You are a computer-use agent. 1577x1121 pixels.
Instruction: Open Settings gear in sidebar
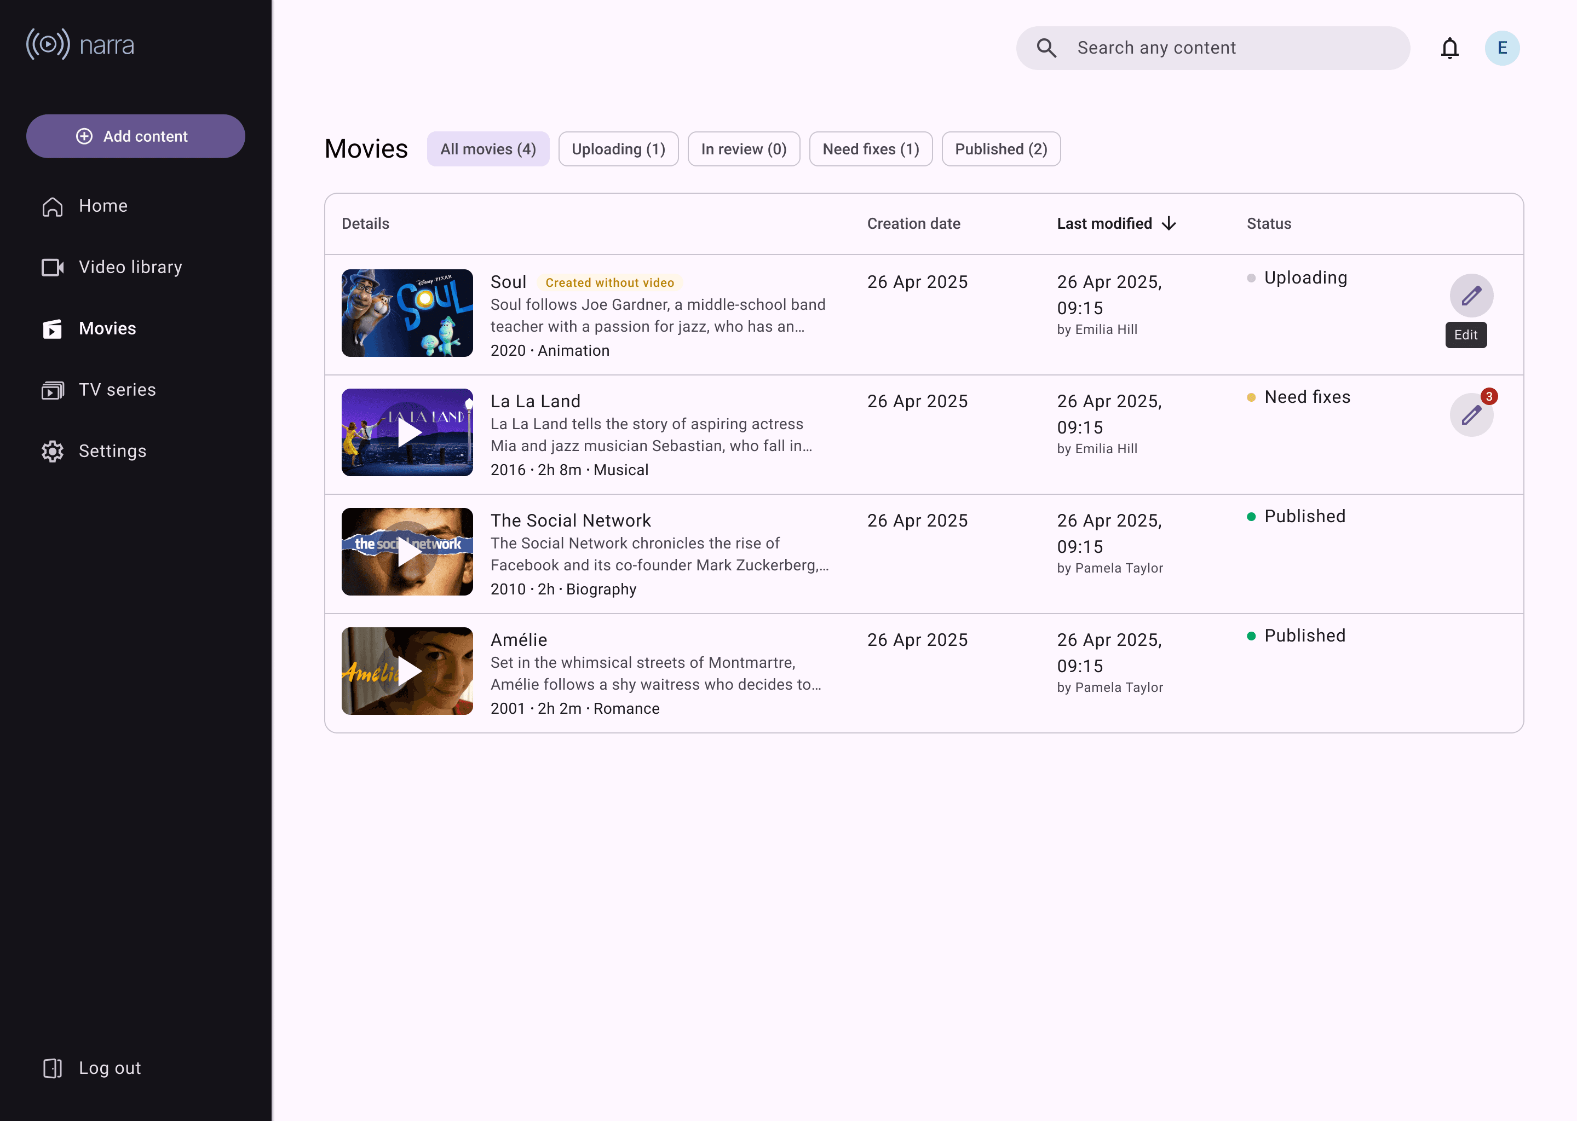pyautogui.click(x=94, y=452)
